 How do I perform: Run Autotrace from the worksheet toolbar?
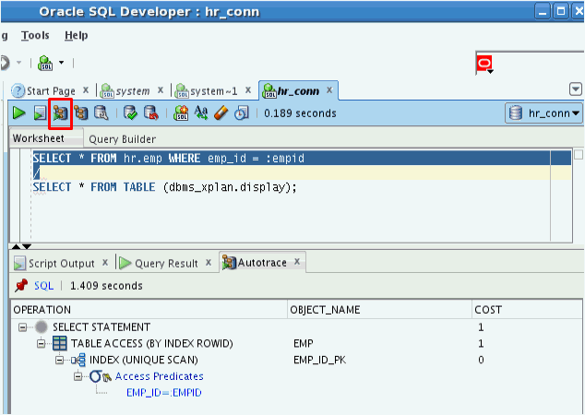coord(61,113)
